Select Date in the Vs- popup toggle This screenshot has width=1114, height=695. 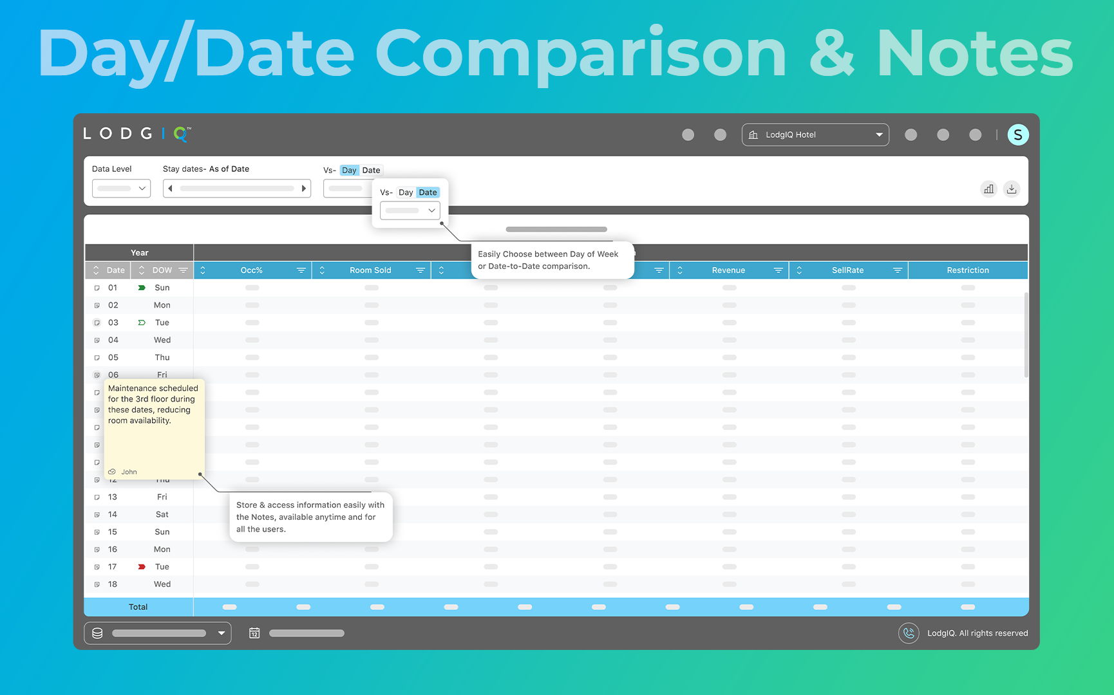pos(428,192)
